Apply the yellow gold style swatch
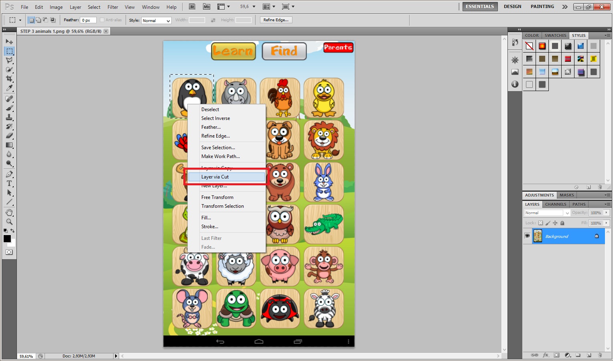Screen dimensions: 613x361 pos(593,59)
